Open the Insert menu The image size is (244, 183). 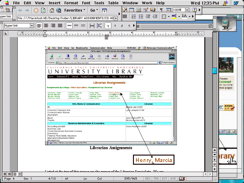coord(55,3)
